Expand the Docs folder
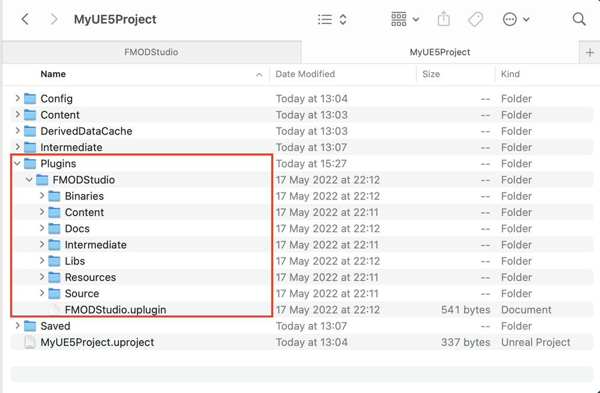The width and height of the screenshot is (600, 393). point(42,228)
